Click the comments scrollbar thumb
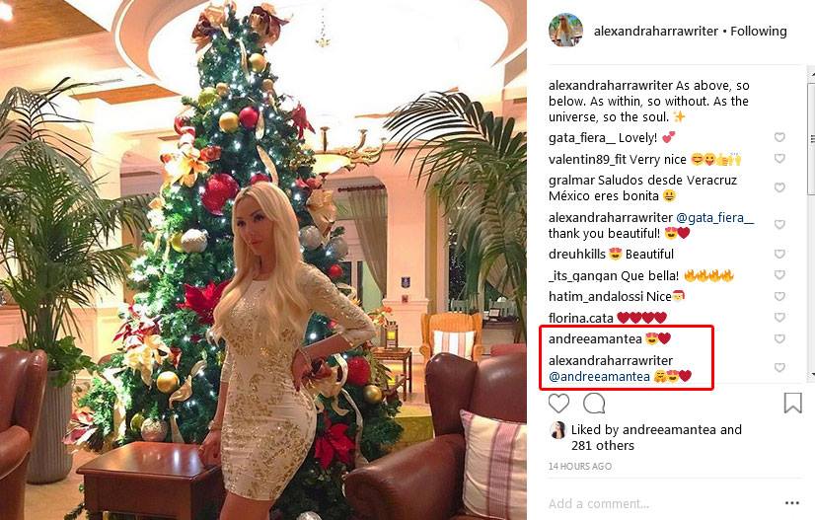This screenshot has height=520, width=815. pyautogui.click(x=811, y=138)
